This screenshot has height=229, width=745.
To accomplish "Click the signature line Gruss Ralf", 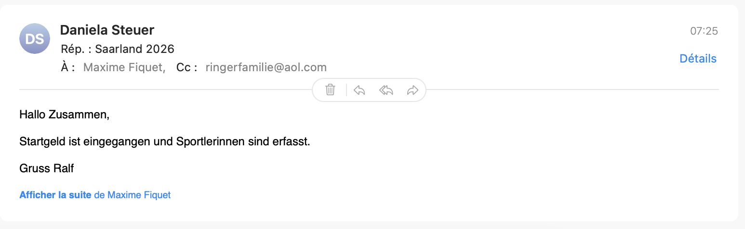I will point(46,168).
